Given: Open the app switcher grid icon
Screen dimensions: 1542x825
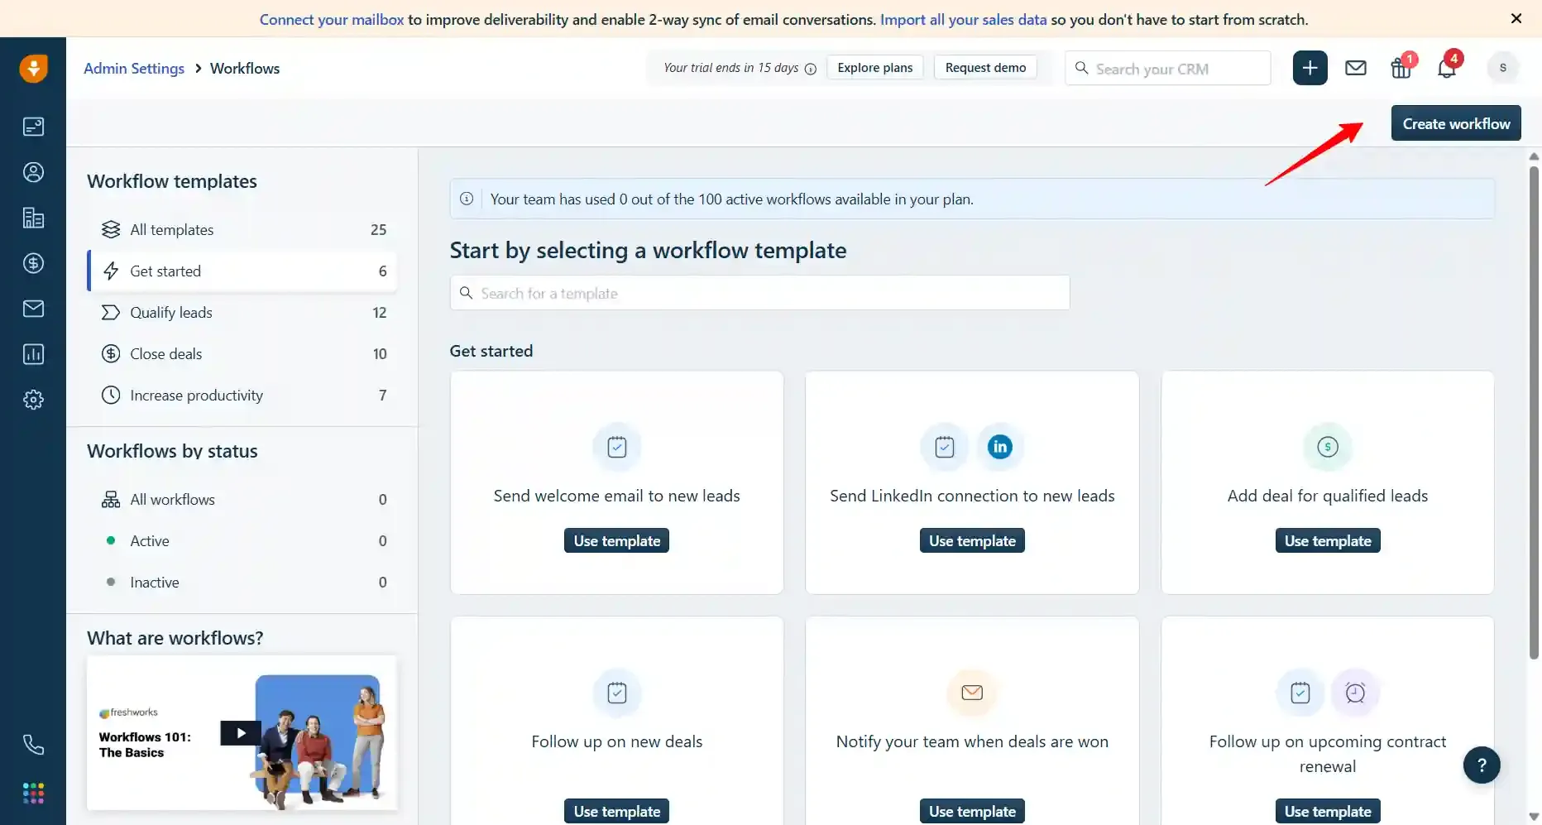Looking at the screenshot, I should click(x=33, y=794).
